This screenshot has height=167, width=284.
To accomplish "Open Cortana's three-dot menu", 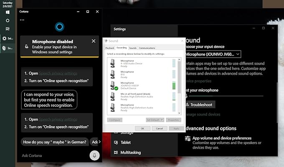I will [x=22, y=20].
